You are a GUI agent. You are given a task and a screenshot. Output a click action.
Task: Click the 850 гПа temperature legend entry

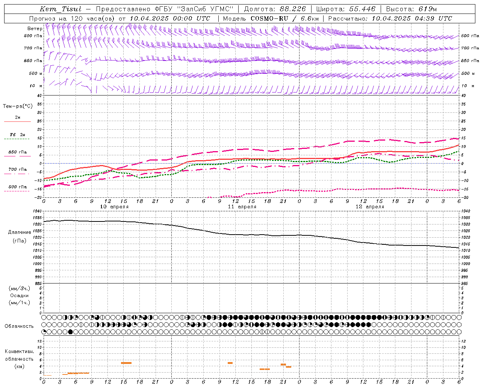[x=17, y=153]
